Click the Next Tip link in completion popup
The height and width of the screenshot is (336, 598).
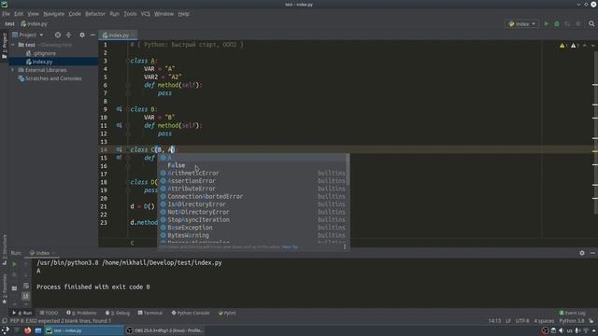click(290, 246)
